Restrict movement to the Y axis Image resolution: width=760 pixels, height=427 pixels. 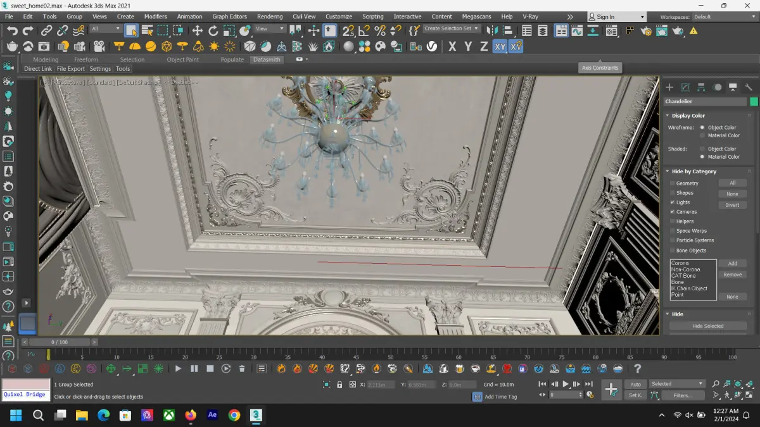pyautogui.click(x=468, y=46)
